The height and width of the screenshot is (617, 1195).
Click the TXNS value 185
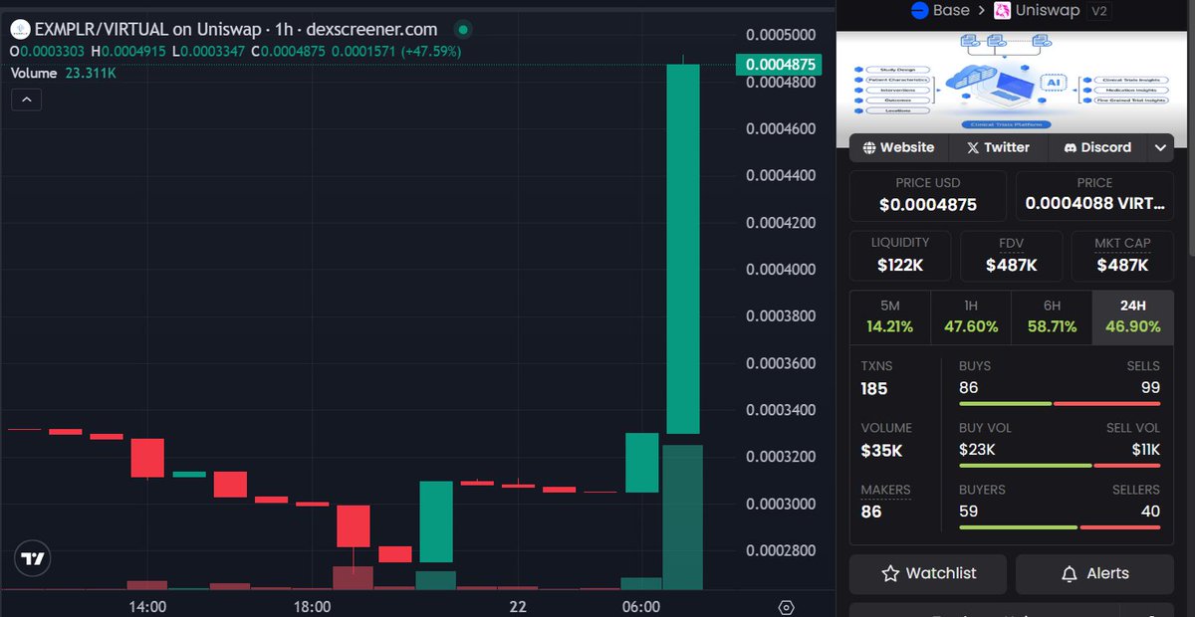874,389
